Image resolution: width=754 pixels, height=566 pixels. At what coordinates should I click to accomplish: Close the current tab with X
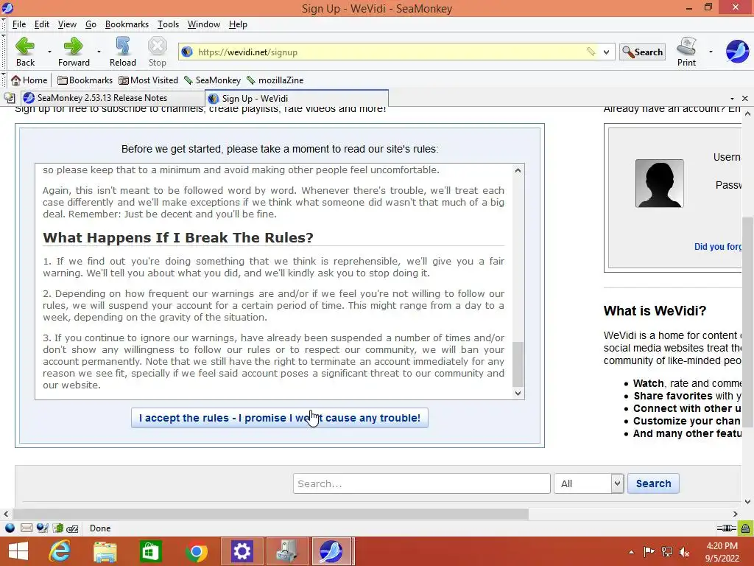click(x=745, y=98)
